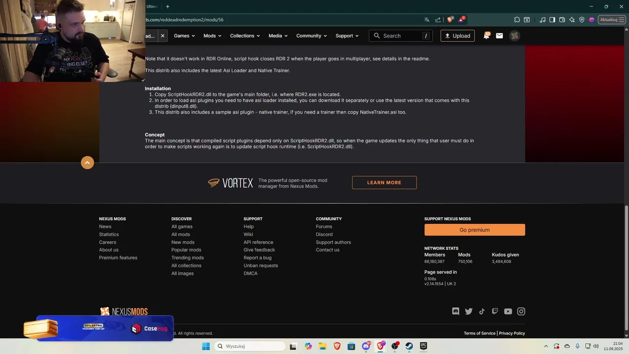Open the Forums community link
Screen dimensions: 629x354
(324, 227)
